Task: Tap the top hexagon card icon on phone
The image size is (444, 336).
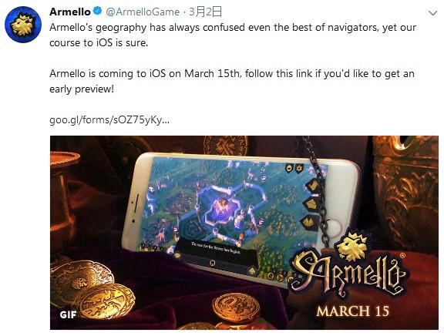Action: point(314,186)
